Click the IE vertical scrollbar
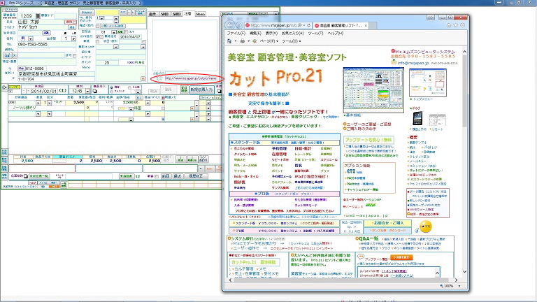The height and width of the screenshot is (302, 537). (x=464, y=161)
